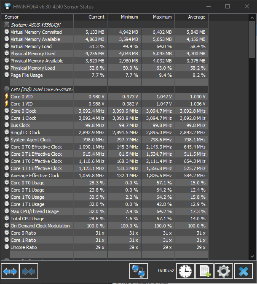Screen dimensions: 257x284
Task: Click the collapse columns arrows button
Action: [x=29, y=271]
